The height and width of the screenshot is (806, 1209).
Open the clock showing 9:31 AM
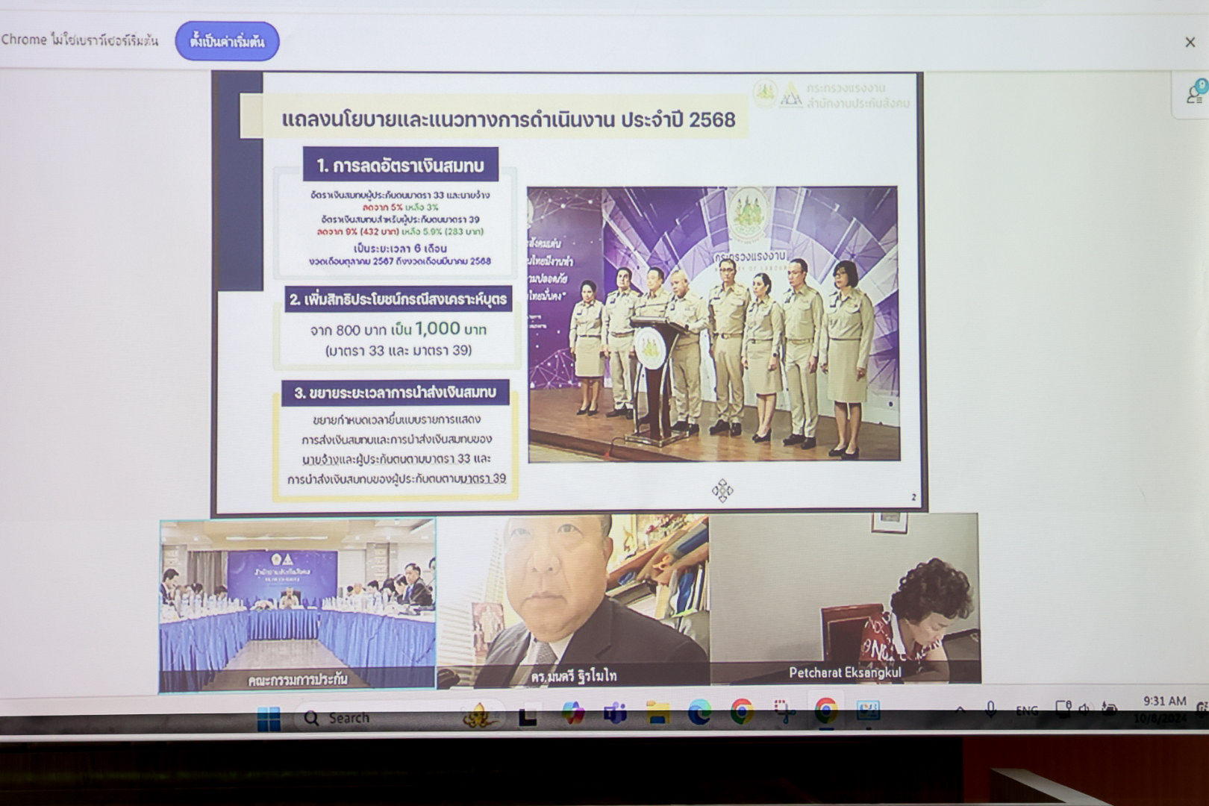pos(1164,709)
